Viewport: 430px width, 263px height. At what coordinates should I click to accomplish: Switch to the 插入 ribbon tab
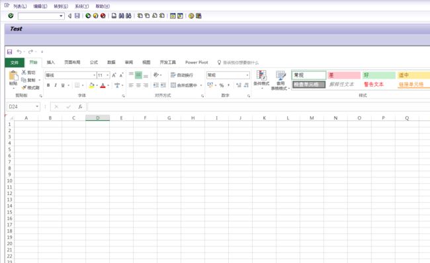tap(51, 63)
